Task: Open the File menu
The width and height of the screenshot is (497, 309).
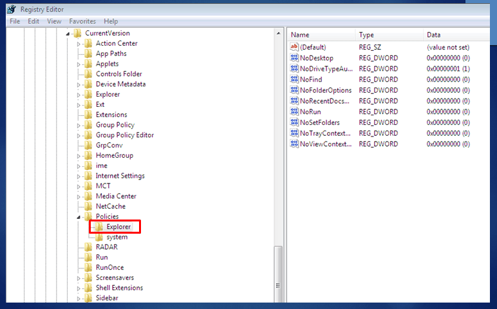Action: pyautogui.click(x=15, y=21)
